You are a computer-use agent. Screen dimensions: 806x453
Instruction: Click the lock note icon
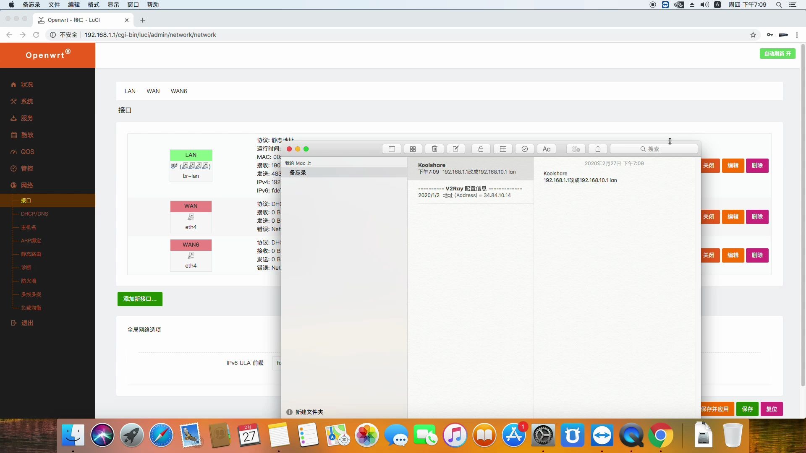(x=481, y=149)
